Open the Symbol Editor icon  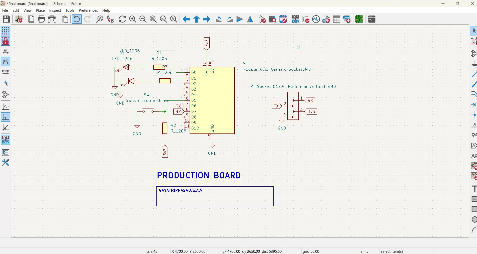(x=262, y=19)
